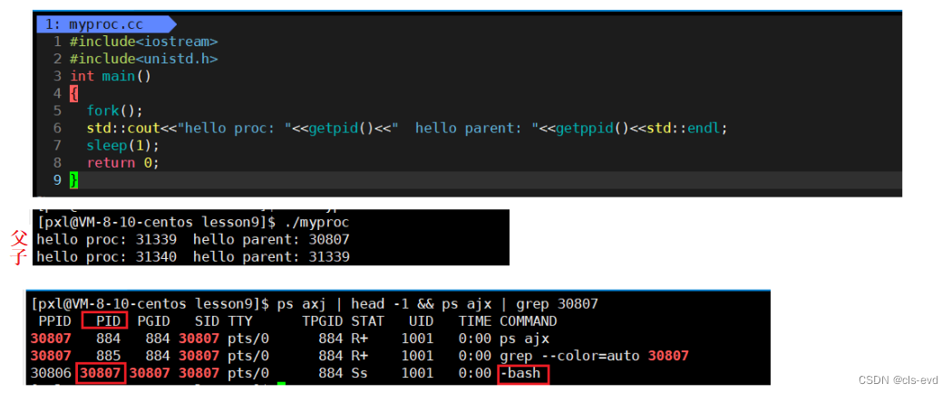Click the red-boxed -bash command entry
952x393 pixels.
click(x=523, y=373)
